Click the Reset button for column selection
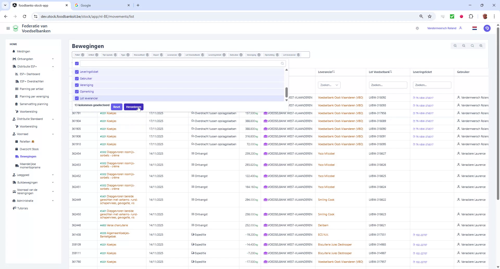This screenshot has width=500, height=269. [116, 107]
